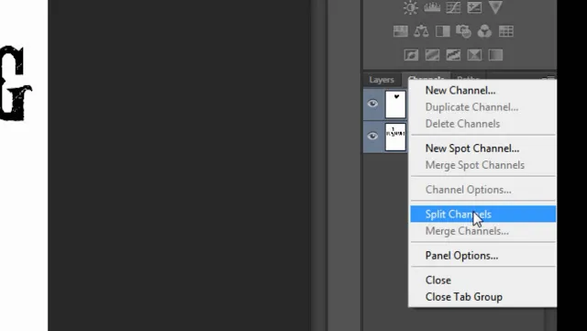Add a Photo Filter adjustment

[463, 31]
